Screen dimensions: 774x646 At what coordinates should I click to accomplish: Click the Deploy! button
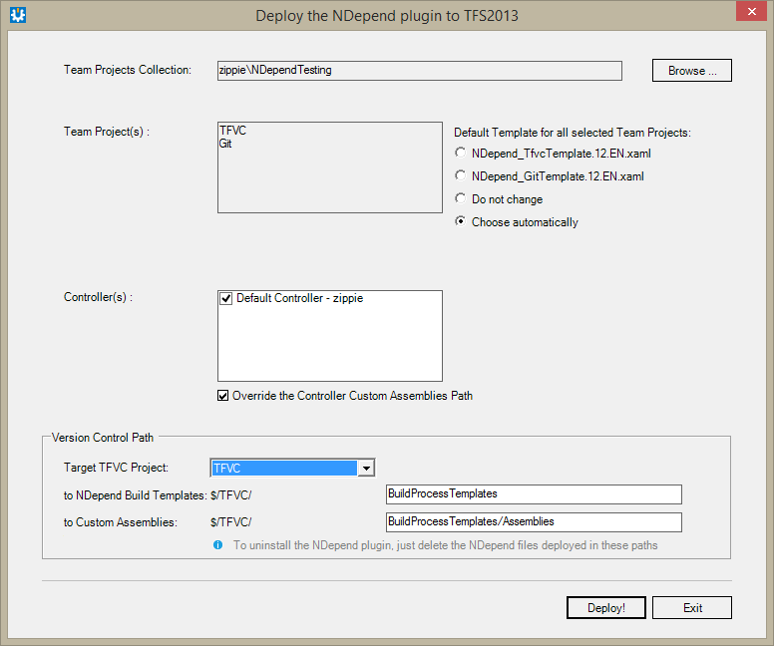pos(606,607)
